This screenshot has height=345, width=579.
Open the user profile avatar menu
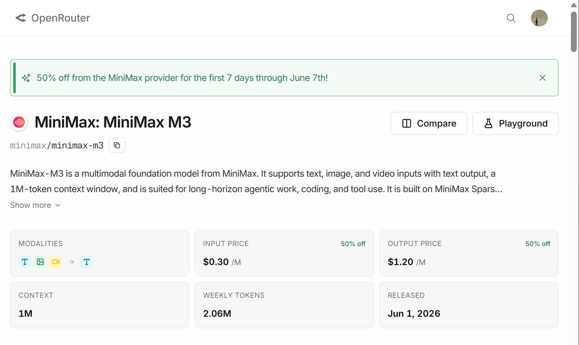tap(539, 18)
